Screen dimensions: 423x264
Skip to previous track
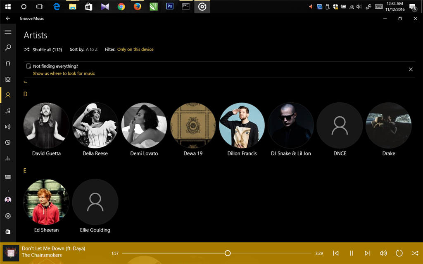[335, 253]
